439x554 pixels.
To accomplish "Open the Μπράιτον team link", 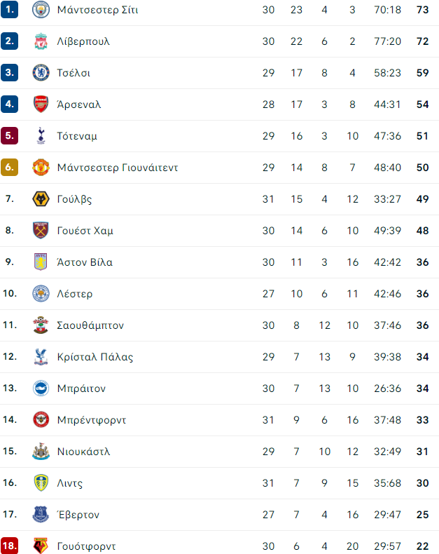I will [81, 389].
